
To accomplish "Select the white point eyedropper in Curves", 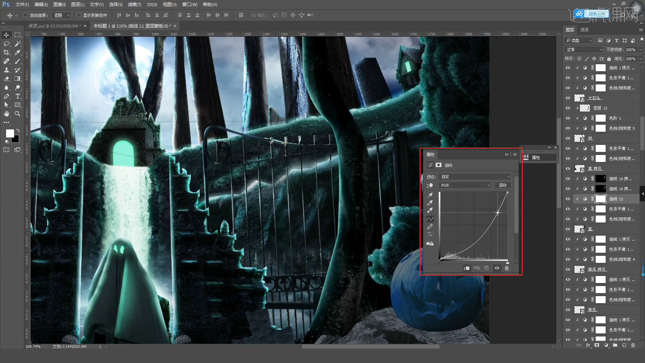I will (x=430, y=210).
